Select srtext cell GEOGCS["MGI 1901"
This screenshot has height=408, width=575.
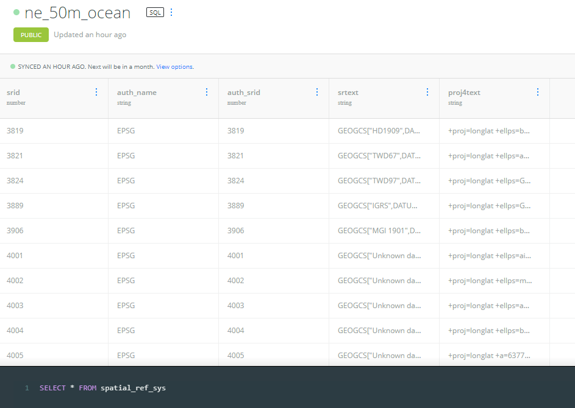coord(384,230)
